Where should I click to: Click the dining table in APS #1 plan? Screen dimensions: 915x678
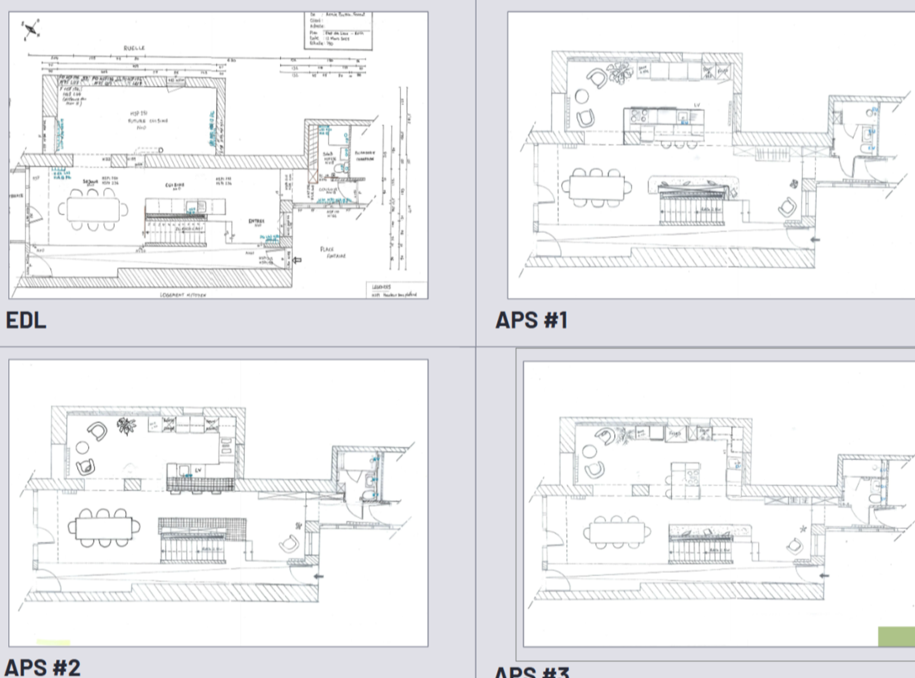(x=598, y=187)
